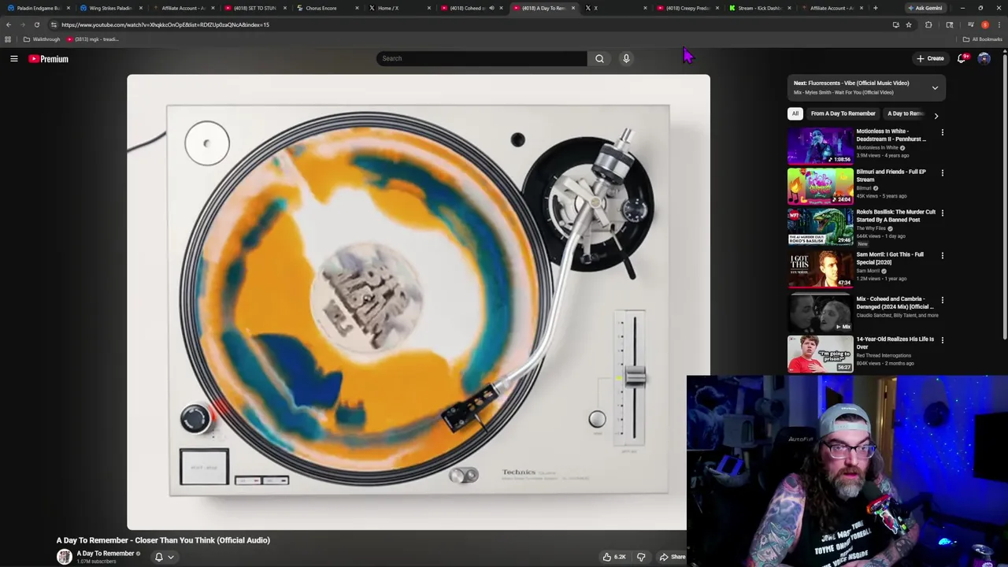Open options for 14-Year-Old Realizes video
This screenshot has width=1008, height=567.
pos(942,340)
